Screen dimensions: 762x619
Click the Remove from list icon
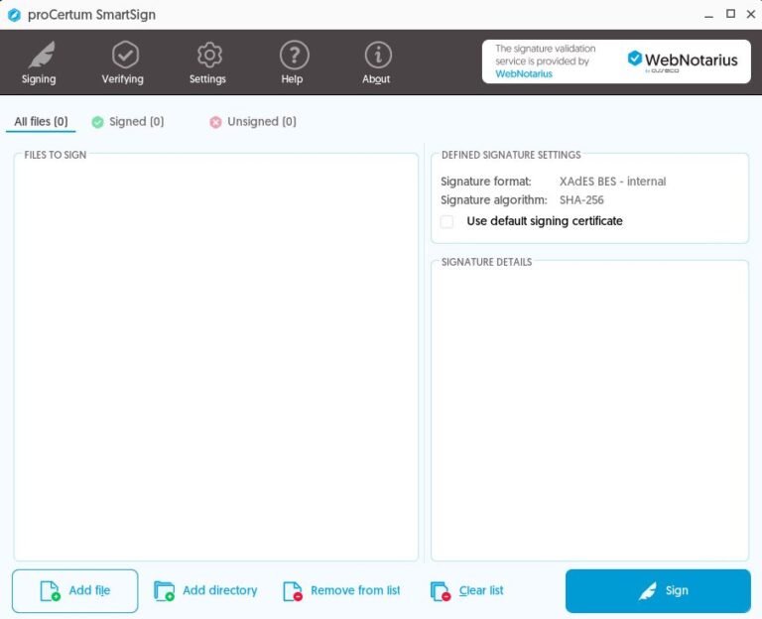pos(293,591)
